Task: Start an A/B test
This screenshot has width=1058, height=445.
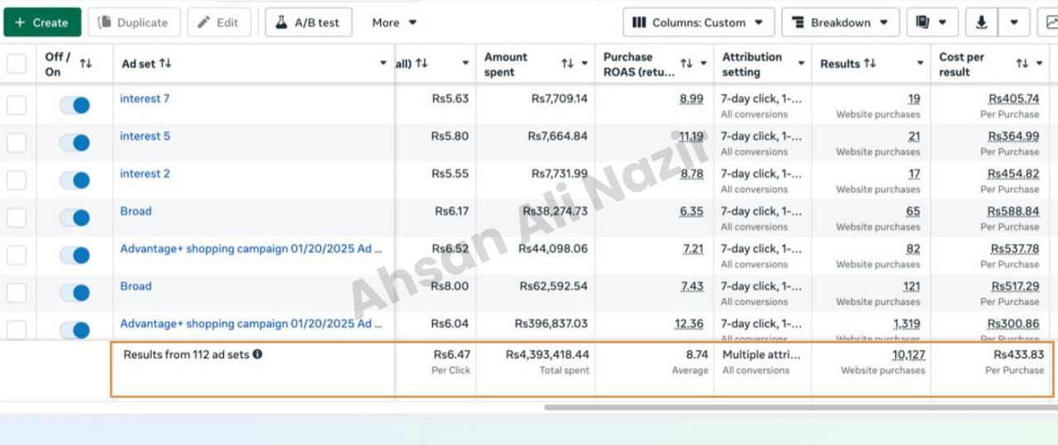Action: [308, 22]
